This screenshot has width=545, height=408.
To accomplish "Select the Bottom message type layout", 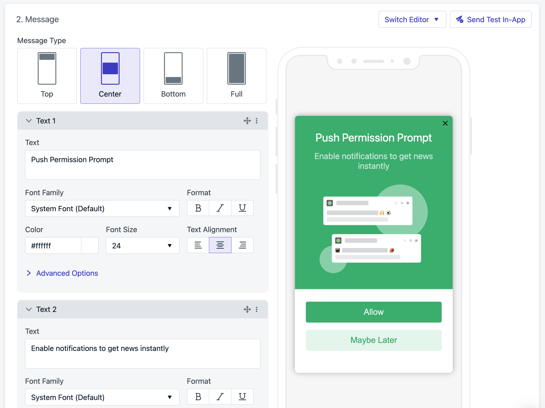I will [x=174, y=75].
